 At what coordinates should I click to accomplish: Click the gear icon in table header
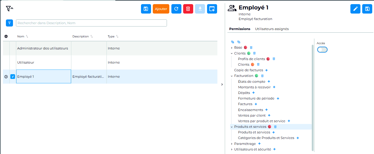[6, 37]
